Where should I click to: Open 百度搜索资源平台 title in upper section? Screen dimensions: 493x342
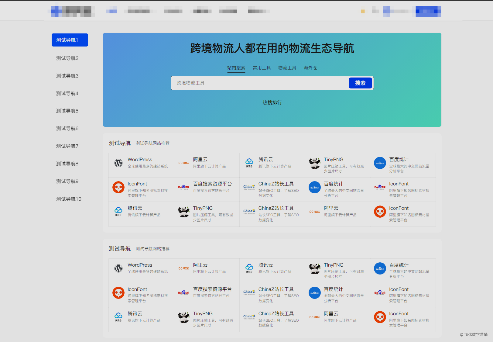tap(213, 184)
